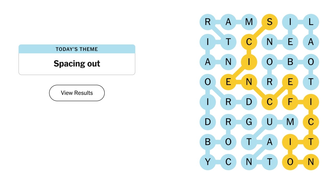Click the letter B connected to Y
This screenshot has height=183, width=333.
coord(208,142)
